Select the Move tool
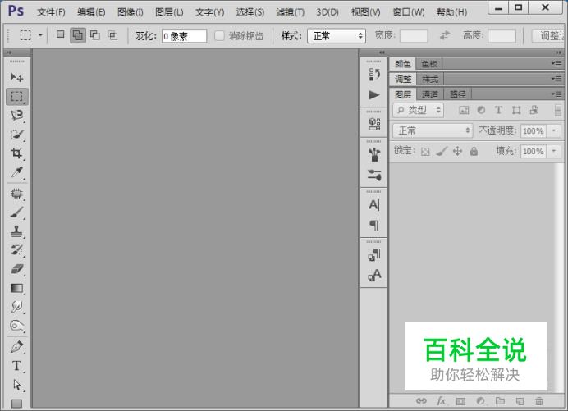 pos(16,77)
